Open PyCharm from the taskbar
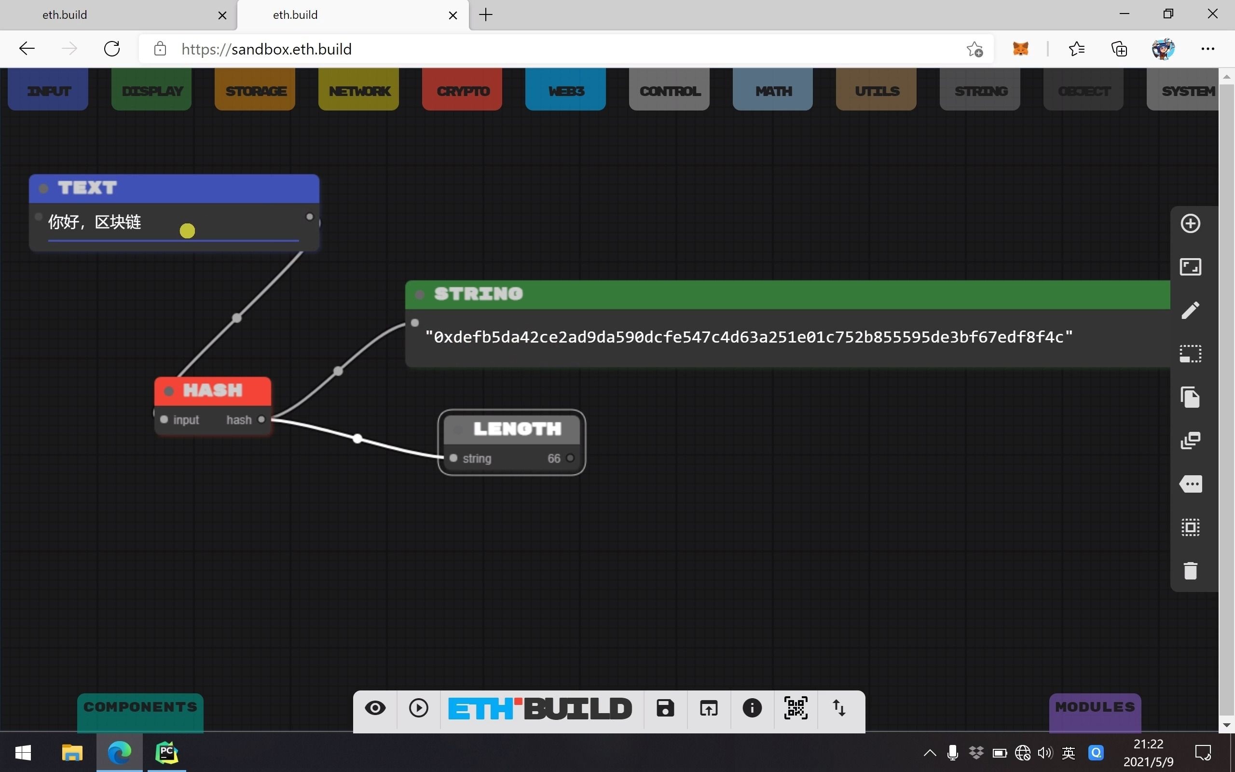The image size is (1235, 772). (x=167, y=752)
